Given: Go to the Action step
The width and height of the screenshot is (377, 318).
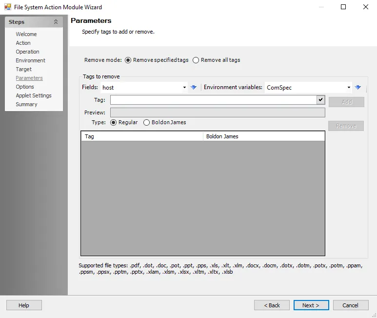Looking at the screenshot, I should point(23,43).
